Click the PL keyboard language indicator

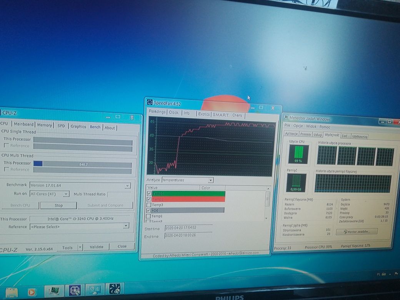378,274
